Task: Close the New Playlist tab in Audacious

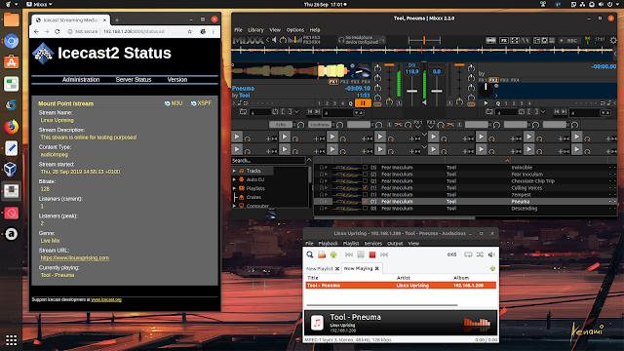Action: [x=337, y=269]
